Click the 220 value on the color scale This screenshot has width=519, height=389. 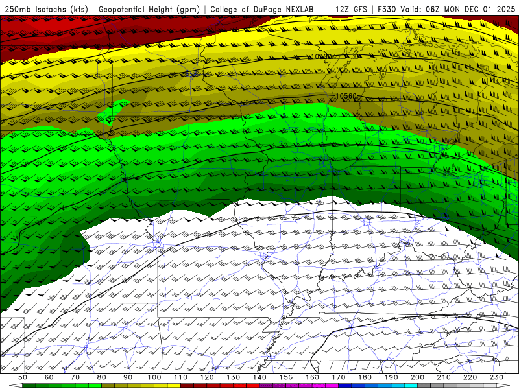470,377
